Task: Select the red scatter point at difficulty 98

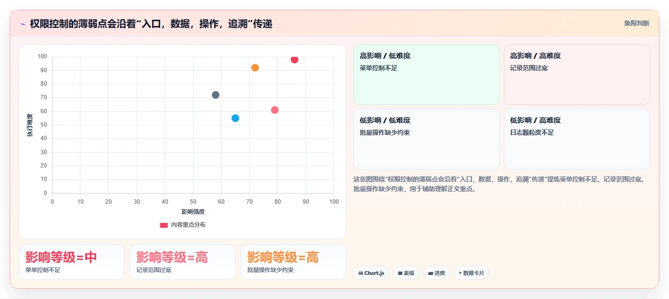Action: pos(295,60)
